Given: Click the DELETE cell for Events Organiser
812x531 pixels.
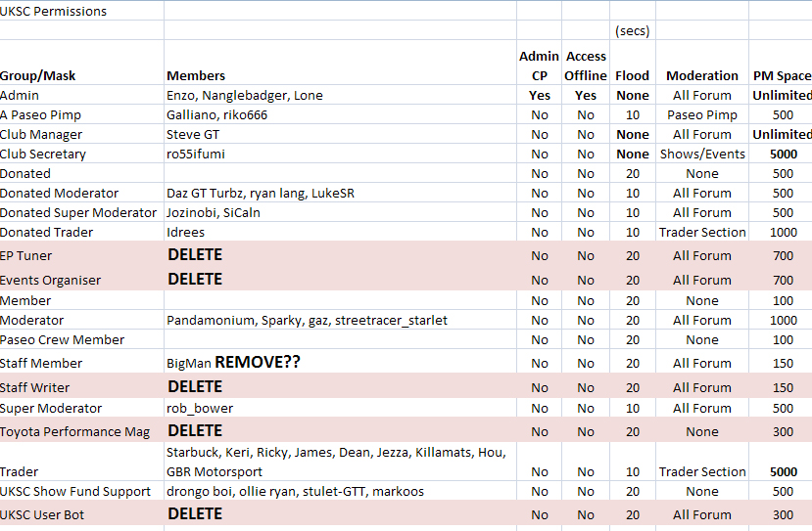Looking at the screenshot, I should click(x=340, y=280).
